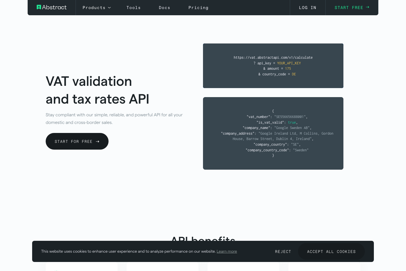Click the API request code block
Screen dimensions: 406x271
click(273, 65)
